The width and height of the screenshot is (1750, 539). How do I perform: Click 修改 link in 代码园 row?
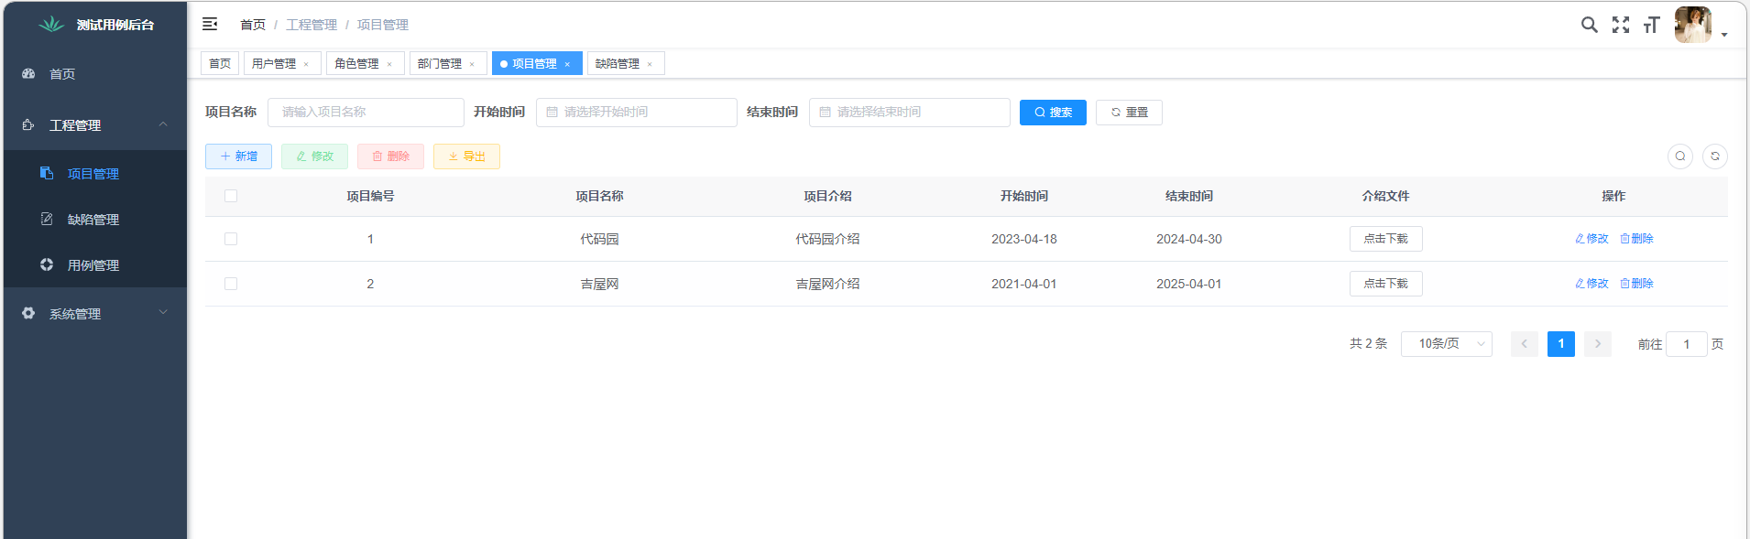[1591, 239]
